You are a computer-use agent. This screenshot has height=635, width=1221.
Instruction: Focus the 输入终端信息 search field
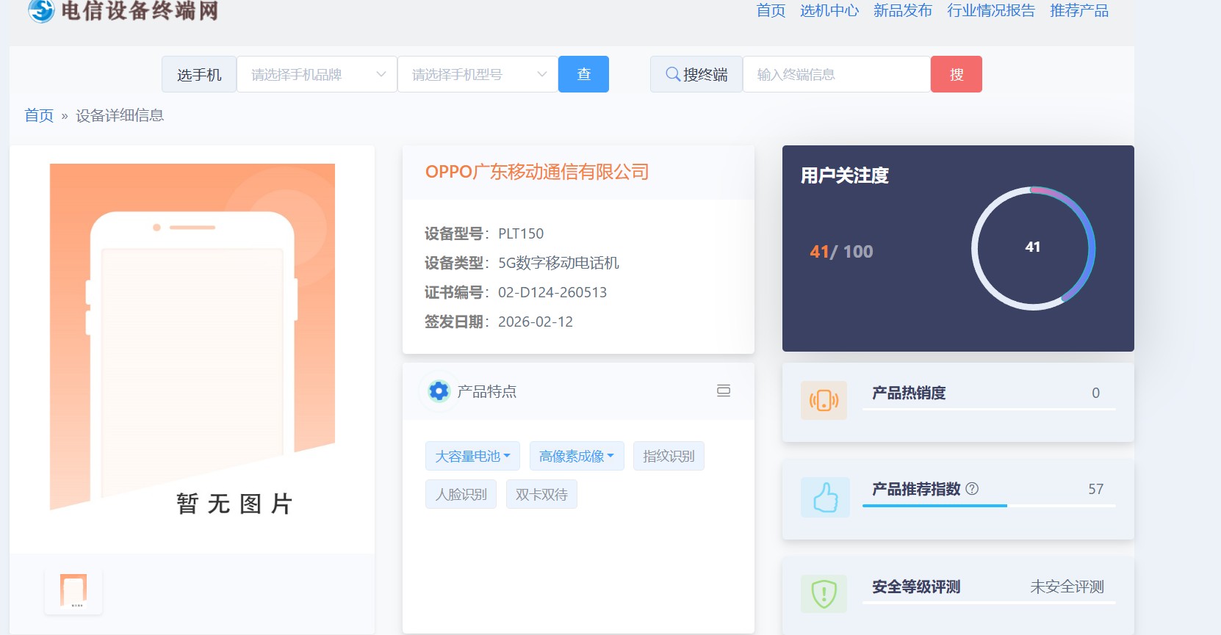pos(836,74)
